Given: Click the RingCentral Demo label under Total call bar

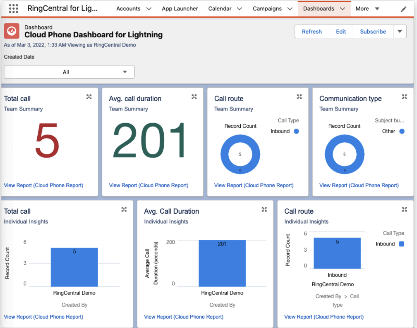Looking at the screenshot, I should [74, 293].
